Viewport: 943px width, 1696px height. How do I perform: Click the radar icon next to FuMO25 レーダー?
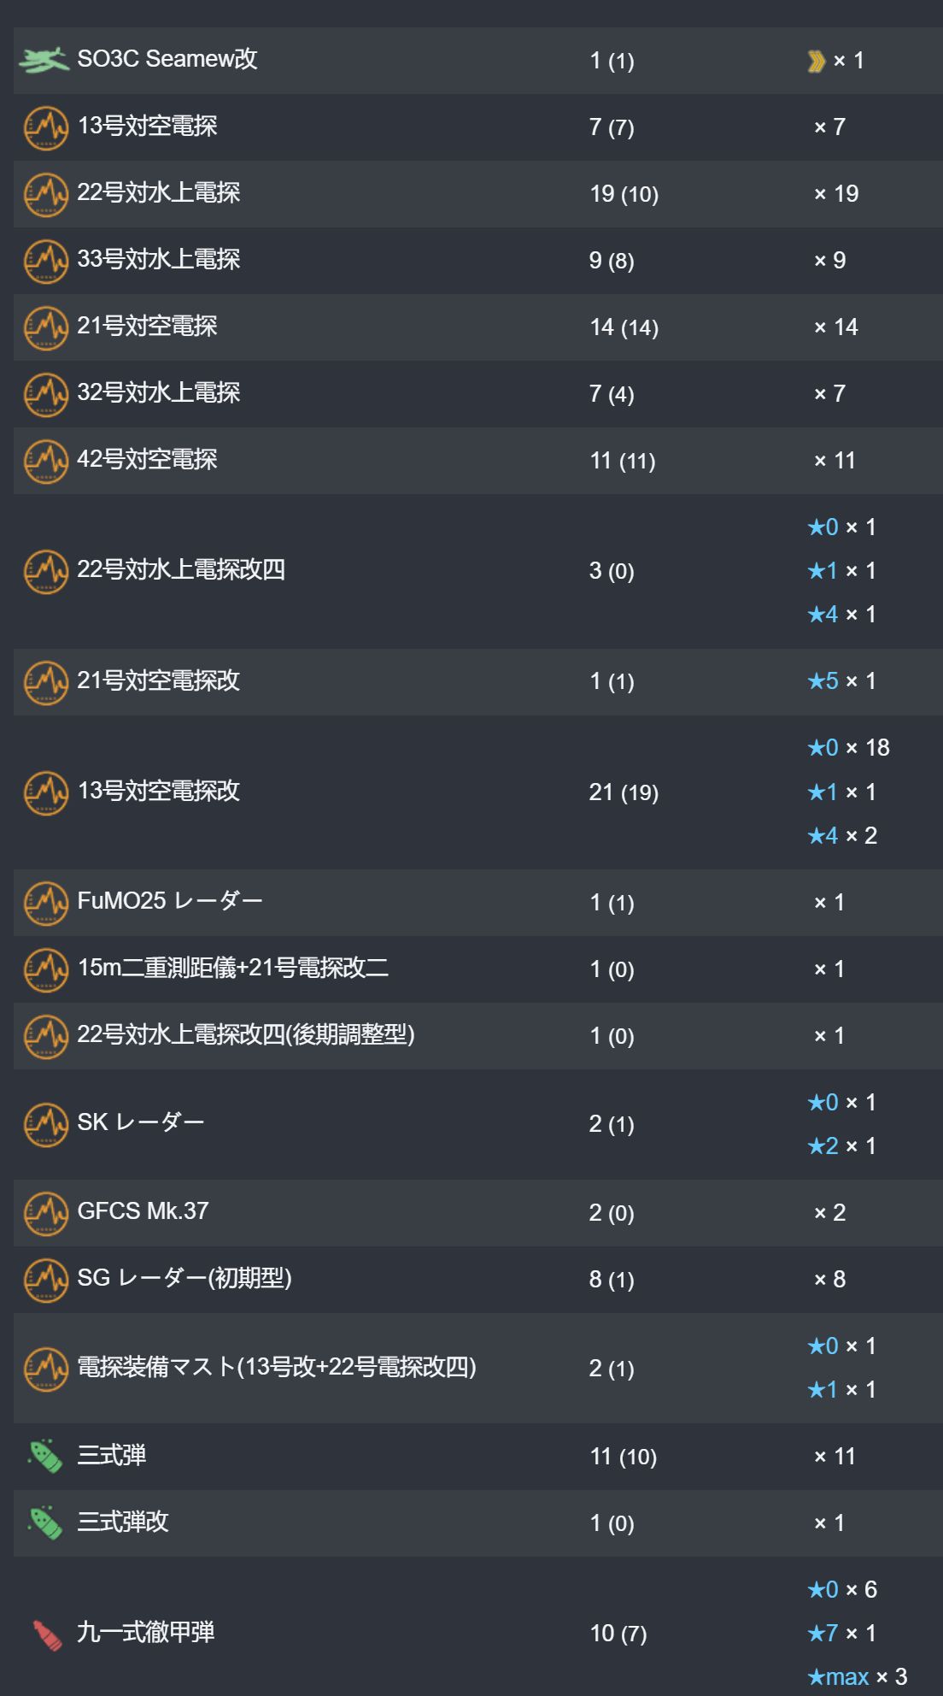click(45, 904)
